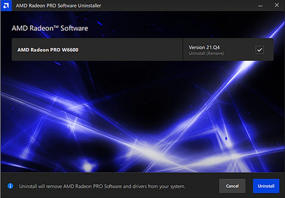285x198 pixels.
Task: Close the AMD Radeon PRO Software Uninstaller window
Action: click(x=277, y=5)
